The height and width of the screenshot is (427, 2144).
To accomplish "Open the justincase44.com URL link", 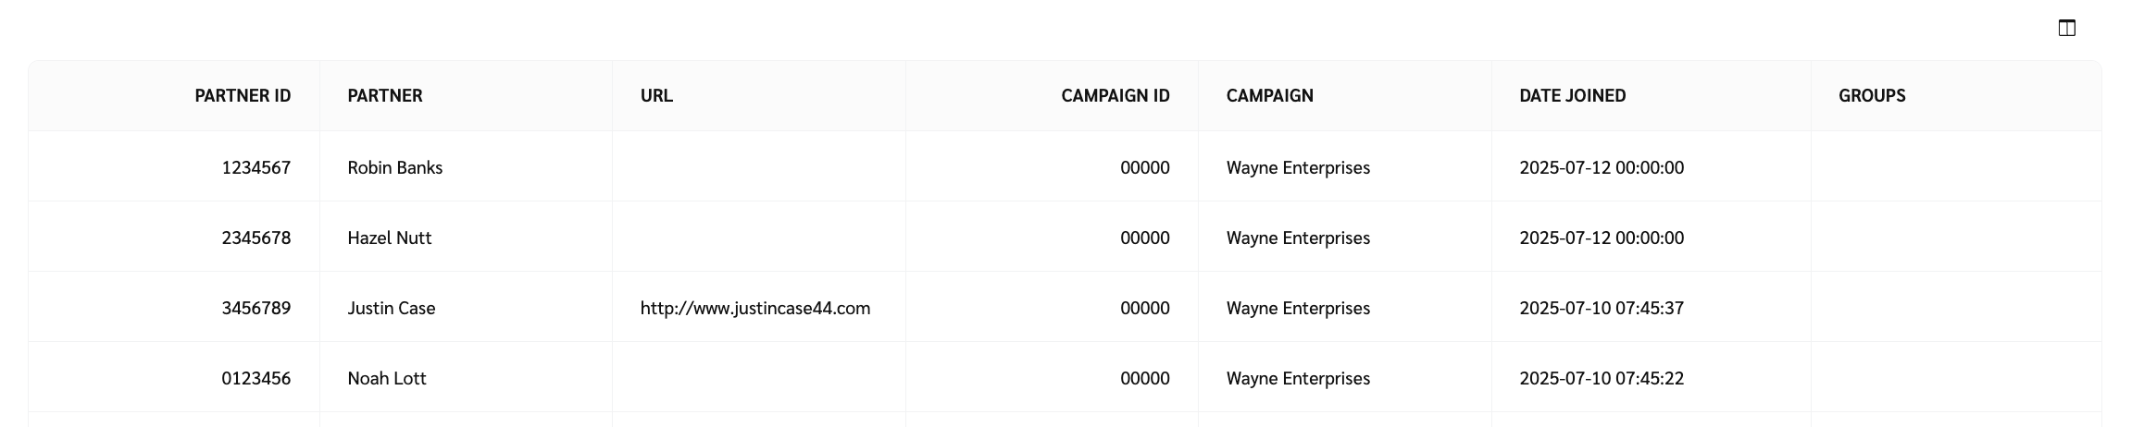I will 754,309.
